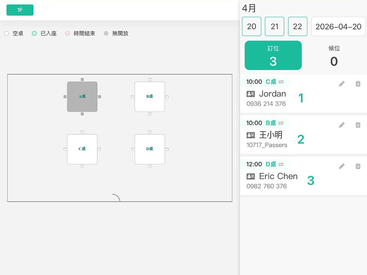The width and height of the screenshot is (367, 275).
Task: Remove Eric Chen's reservation with trash icon
Action: (x=358, y=166)
